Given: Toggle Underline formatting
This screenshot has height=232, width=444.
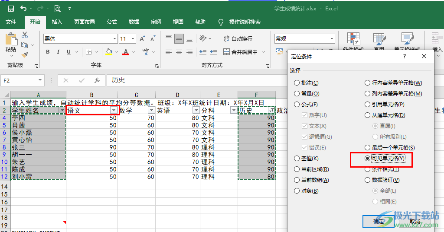Looking at the screenshot, I should [x=69, y=52].
